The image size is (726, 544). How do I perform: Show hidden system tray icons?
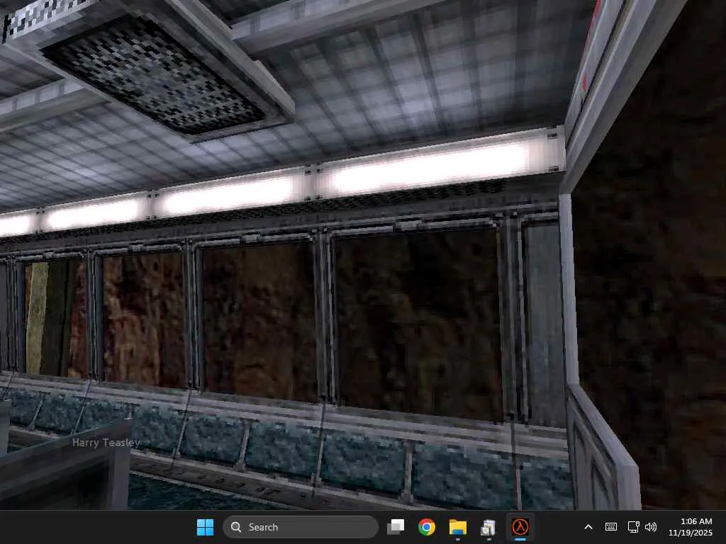(588, 527)
